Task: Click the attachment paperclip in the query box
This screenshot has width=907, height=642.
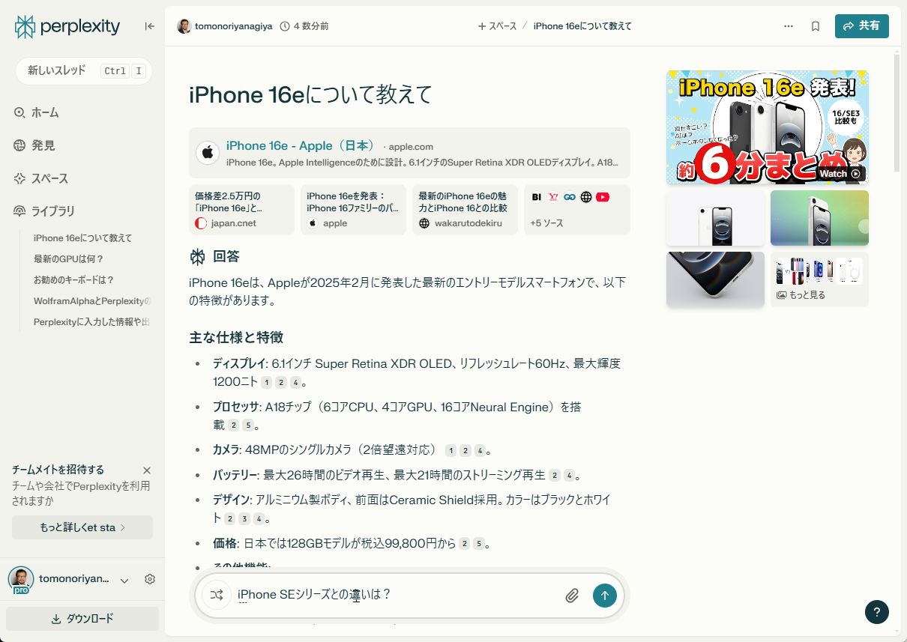Action: point(572,595)
